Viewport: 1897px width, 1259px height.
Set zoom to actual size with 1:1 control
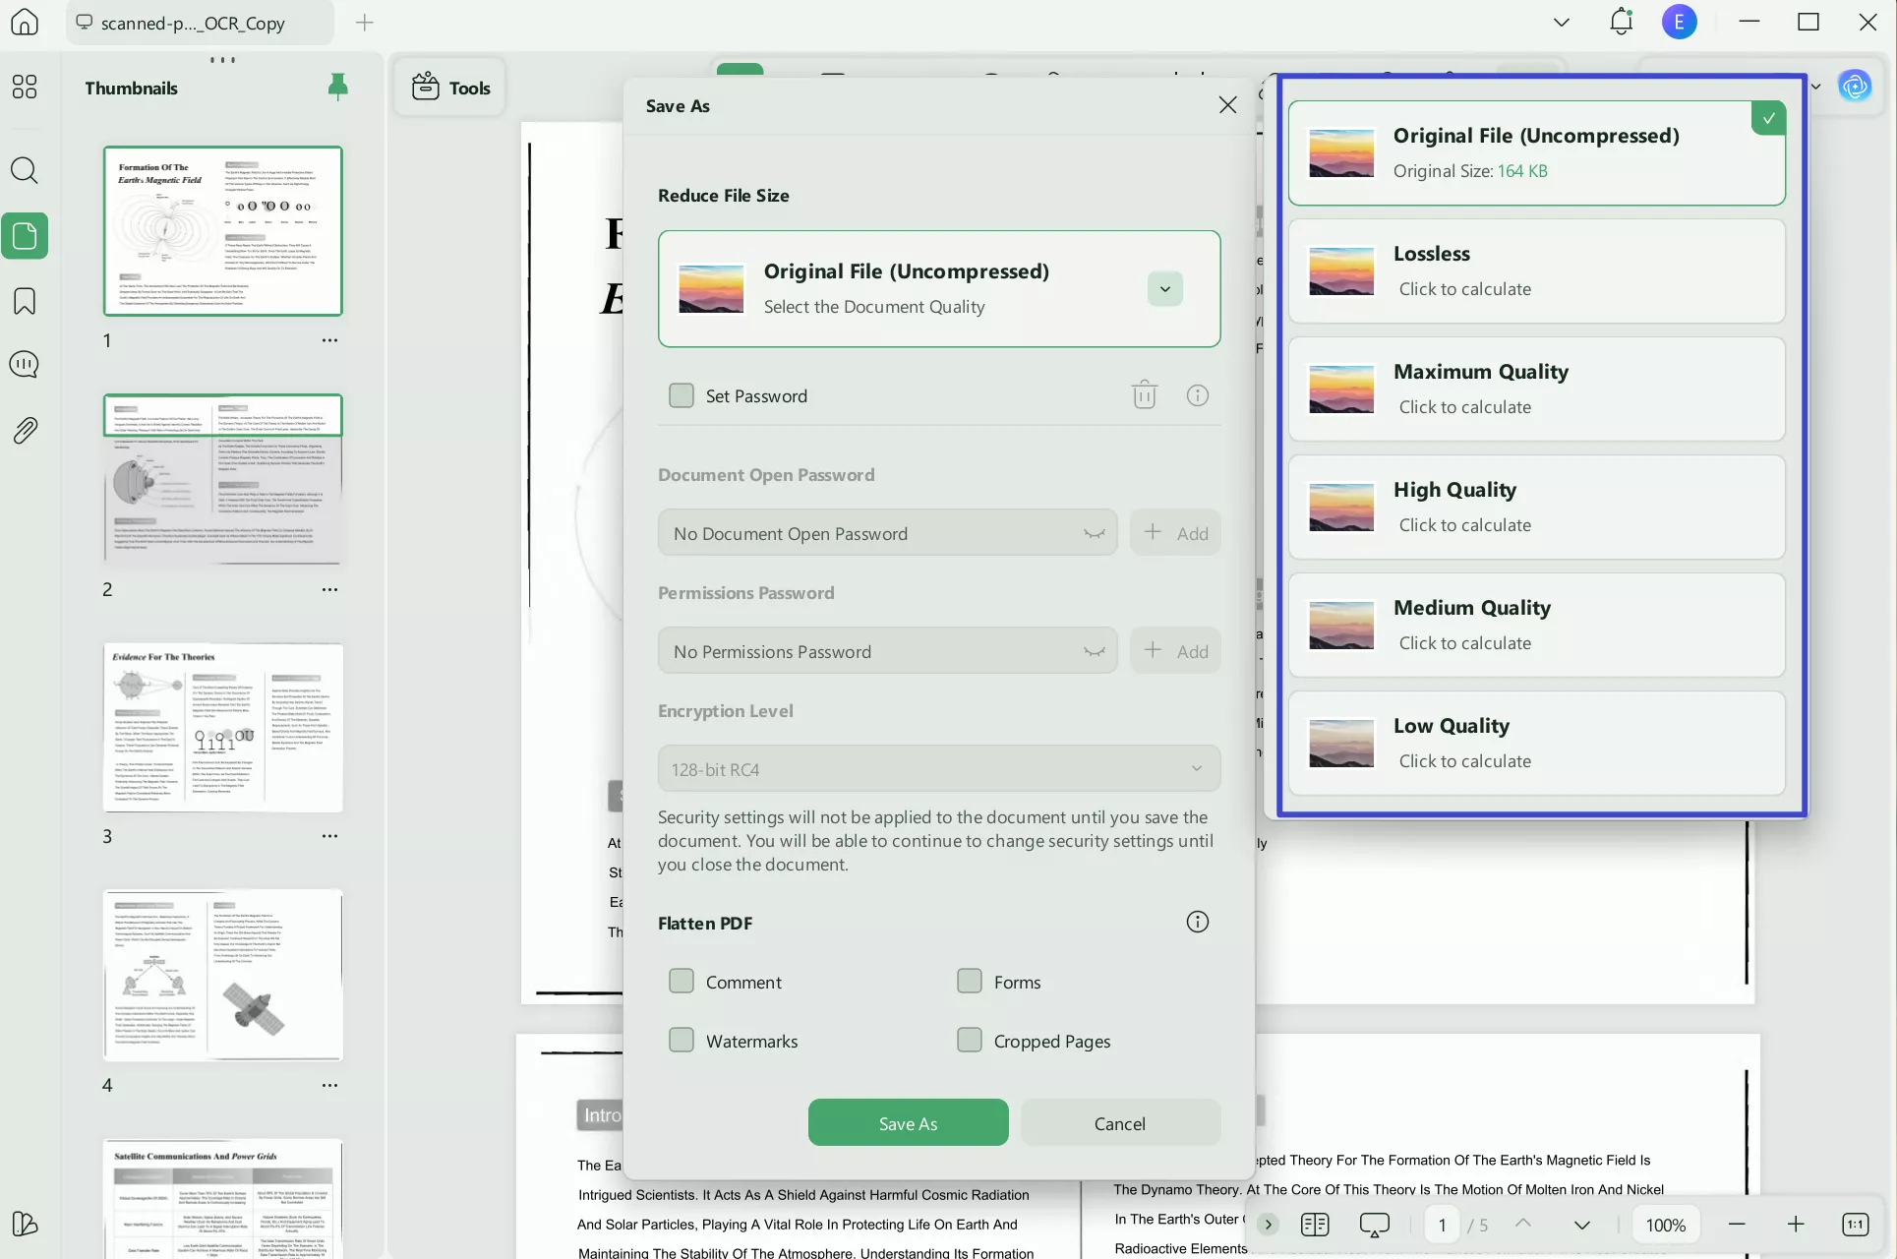click(1855, 1225)
